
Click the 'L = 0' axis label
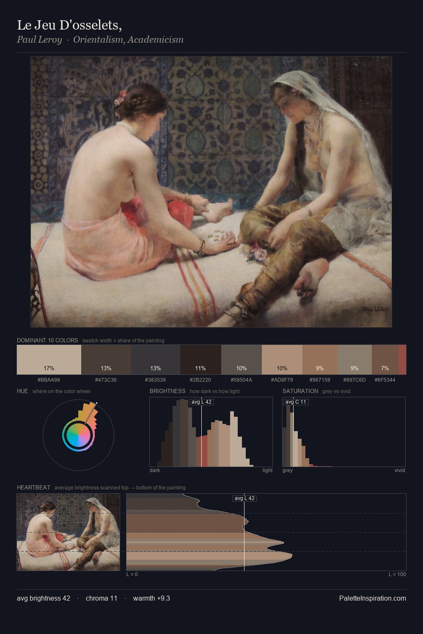click(x=132, y=574)
